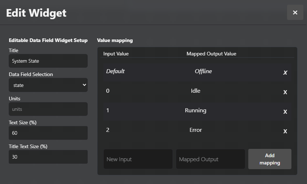The height and width of the screenshot is (184, 307).
Task: Click the Text Size (%) field
Action: pyautogui.click(x=48, y=133)
